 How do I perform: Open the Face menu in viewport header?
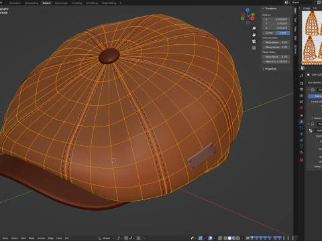point(59,238)
